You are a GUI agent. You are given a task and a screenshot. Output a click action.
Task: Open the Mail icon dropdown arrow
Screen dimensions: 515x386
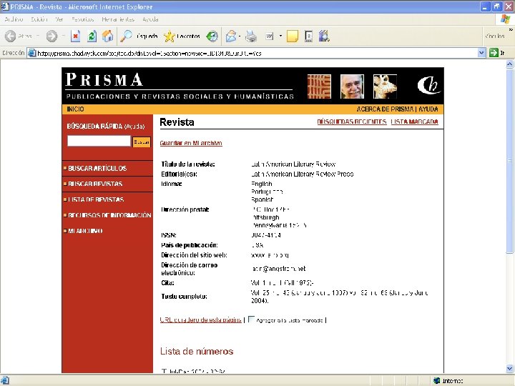point(240,36)
